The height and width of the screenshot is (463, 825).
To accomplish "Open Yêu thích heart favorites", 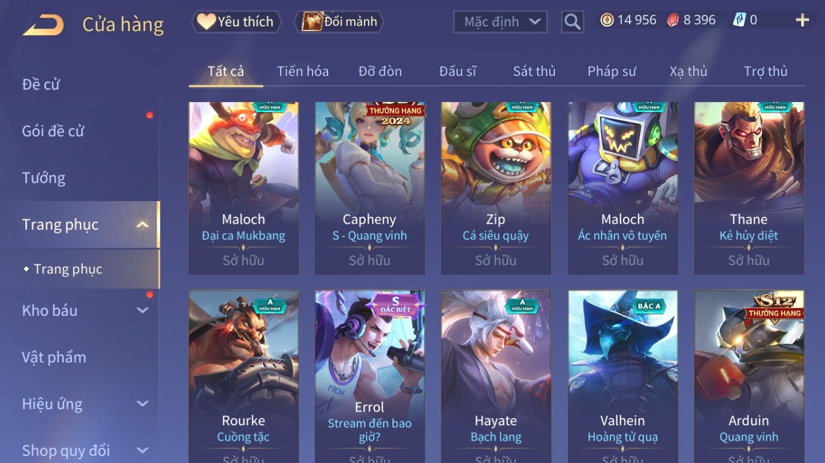I will coord(236,22).
